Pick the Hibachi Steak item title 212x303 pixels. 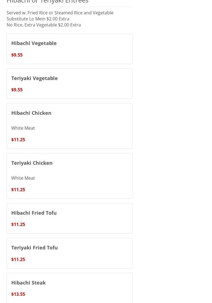(28, 283)
